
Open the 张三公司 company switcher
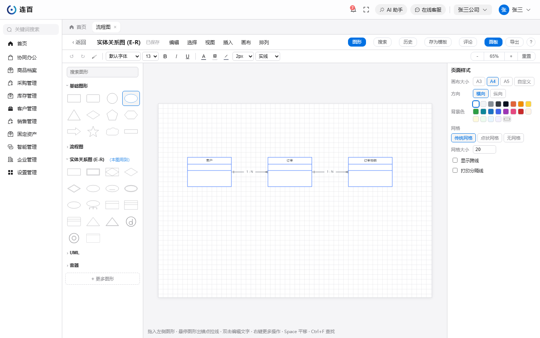472,10
